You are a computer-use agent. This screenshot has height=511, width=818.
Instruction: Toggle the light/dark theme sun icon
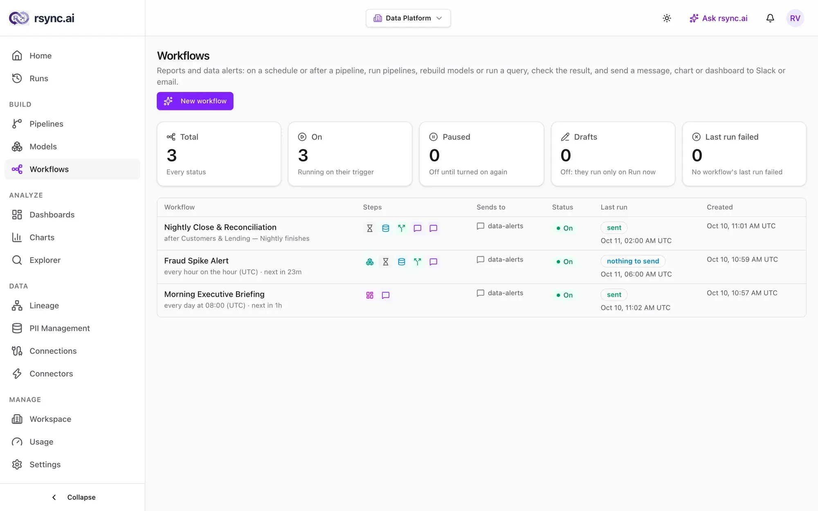click(x=667, y=18)
